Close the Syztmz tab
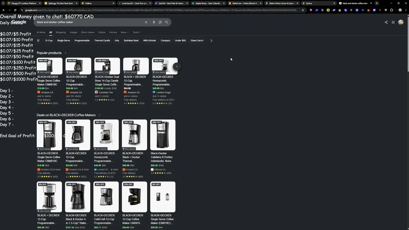The width and height of the screenshot is (409, 230). 334,3
